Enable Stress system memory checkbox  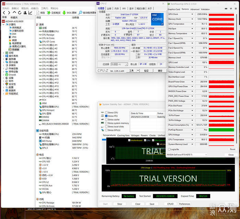click(x=106, y=123)
